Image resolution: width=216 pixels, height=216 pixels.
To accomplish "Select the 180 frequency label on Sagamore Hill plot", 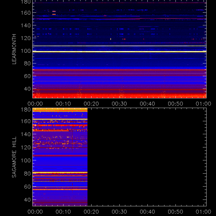I will pyautogui.click(x=26, y=110).
